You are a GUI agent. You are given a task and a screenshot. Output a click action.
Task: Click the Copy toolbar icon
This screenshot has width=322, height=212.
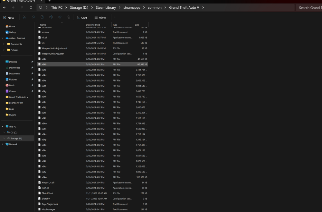[x=33, y=17]
